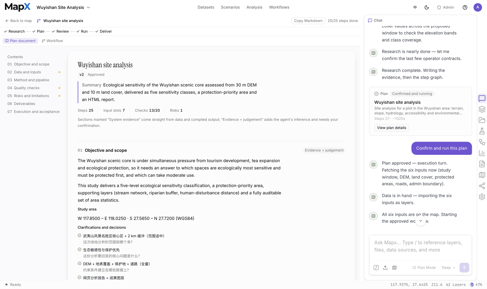Click the share icon in right sidebar
The width and height of the screenshot is (487, 289).
482,186
